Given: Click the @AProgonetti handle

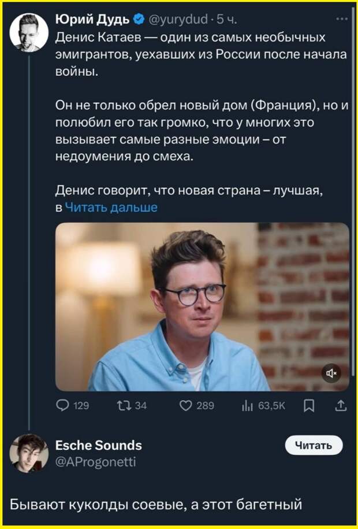Looking at the screenshot, I should [96, 461].
